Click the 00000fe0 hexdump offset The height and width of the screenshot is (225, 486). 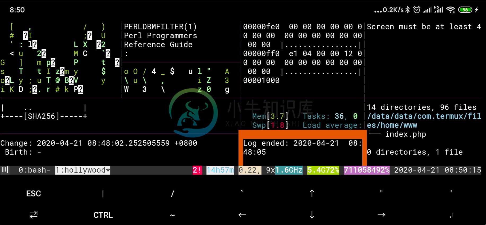pos(261,27)
